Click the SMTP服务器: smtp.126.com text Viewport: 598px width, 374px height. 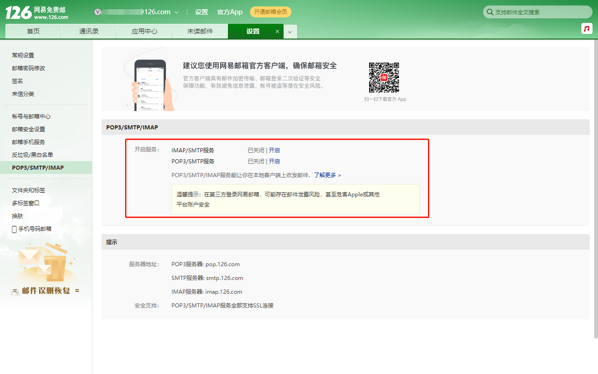point(207,278)
